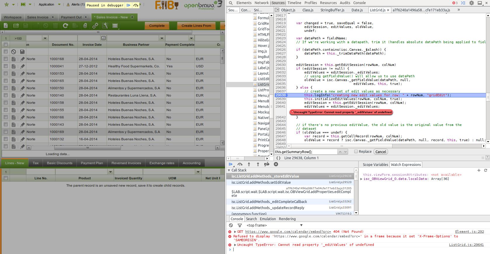Image resolution: width=490 pixels, height=254 pixels.
Task: Click the attachments paperclip icon
Action: [x=85, y=26]
